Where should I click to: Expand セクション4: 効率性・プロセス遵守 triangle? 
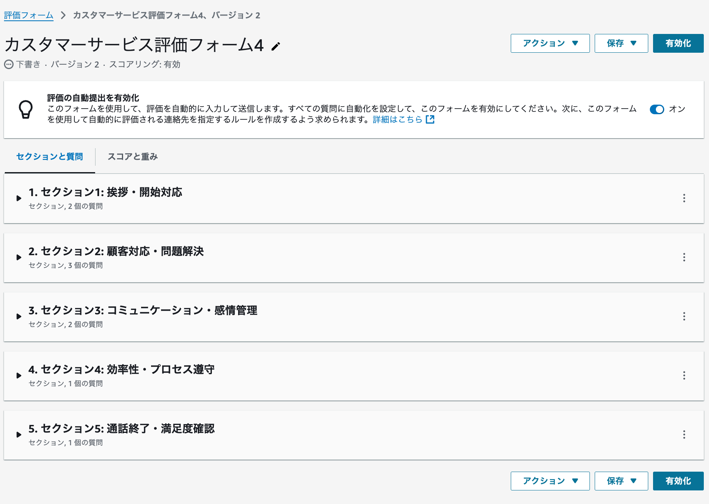tap(19, 375)
